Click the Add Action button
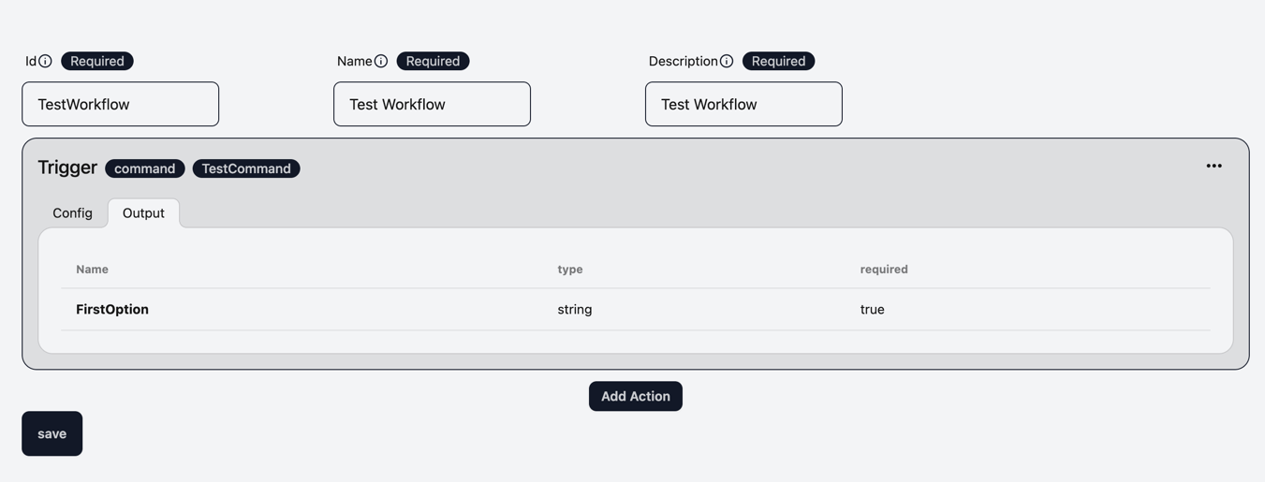This screenshot has width=1265, height=482. tap(636, 396)
